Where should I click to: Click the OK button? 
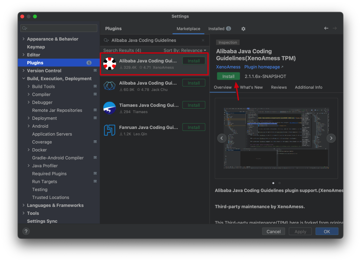(327, 231)
